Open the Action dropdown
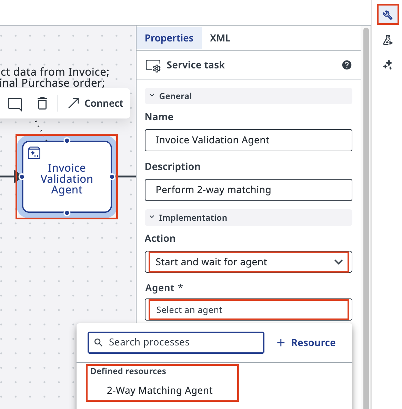Viewport: 402px width, 409px height. [x=248, y=262]
